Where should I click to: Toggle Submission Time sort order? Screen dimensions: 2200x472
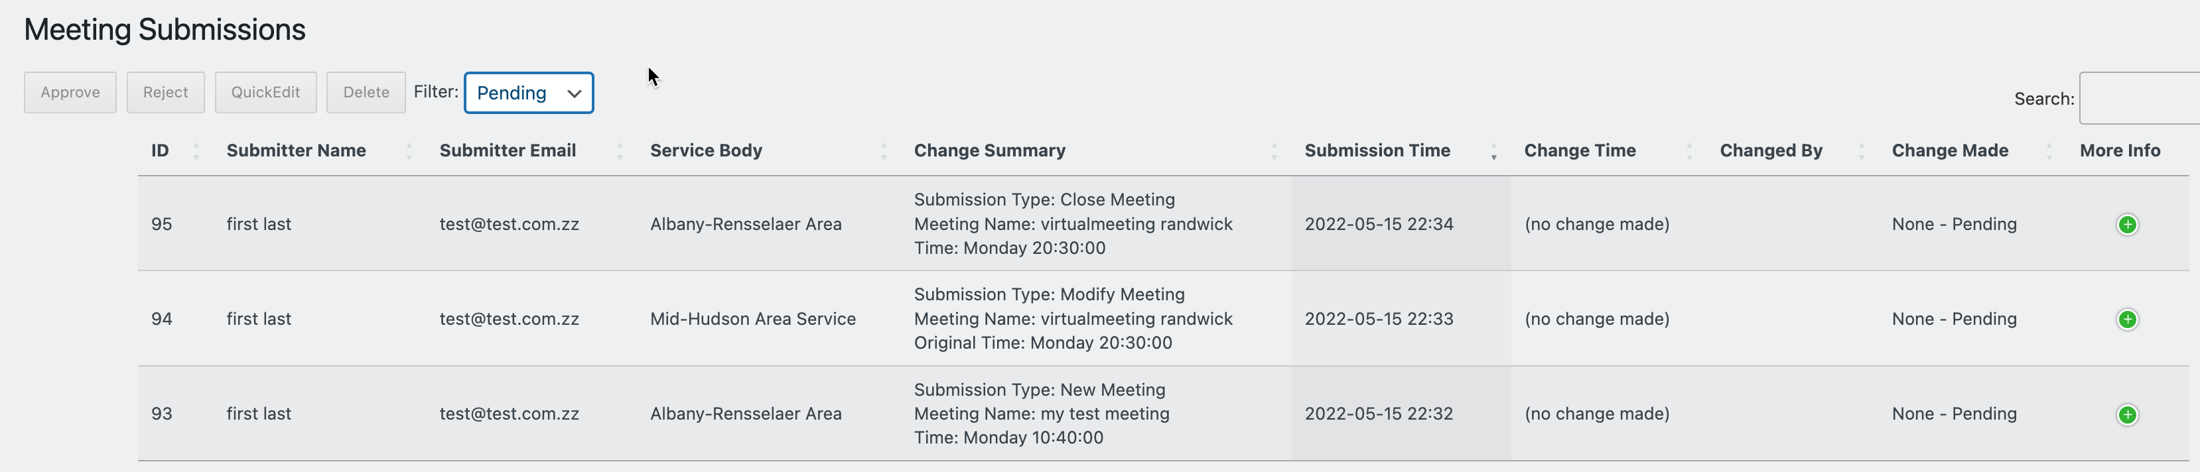coord(1493,150)
